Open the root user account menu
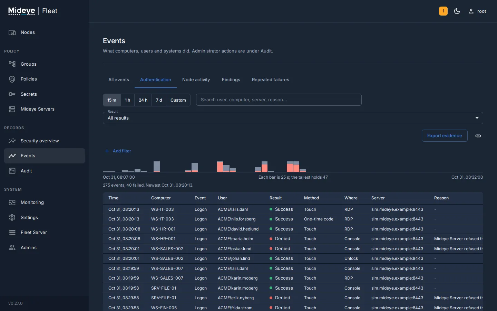Screen dimensions: 497x311 (x=477, y=11)
